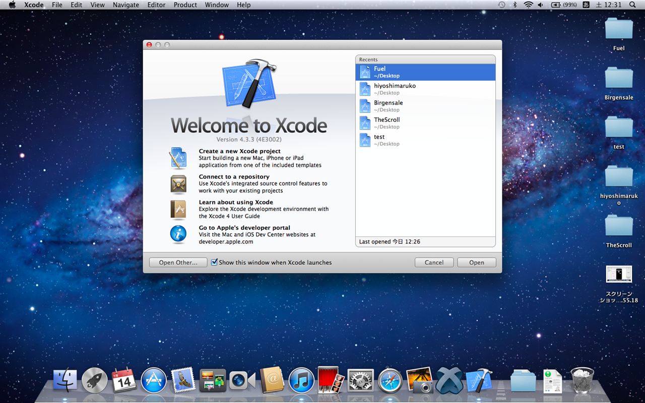Viewport: 645px width, 403px height.
Task: Open the Help menu
Action: pyautogui.click(x=243, y=5)
